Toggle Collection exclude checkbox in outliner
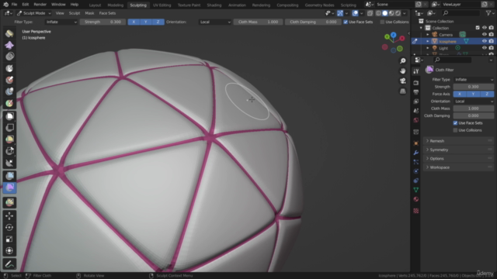Screen dimensions: 497x279 [478, 28]
